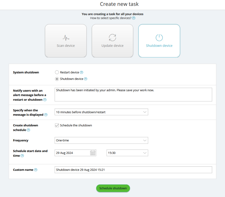This screenshot has height=197, width=225.
Task: Click into the Custom name text field
Action: tap(133, 170)
